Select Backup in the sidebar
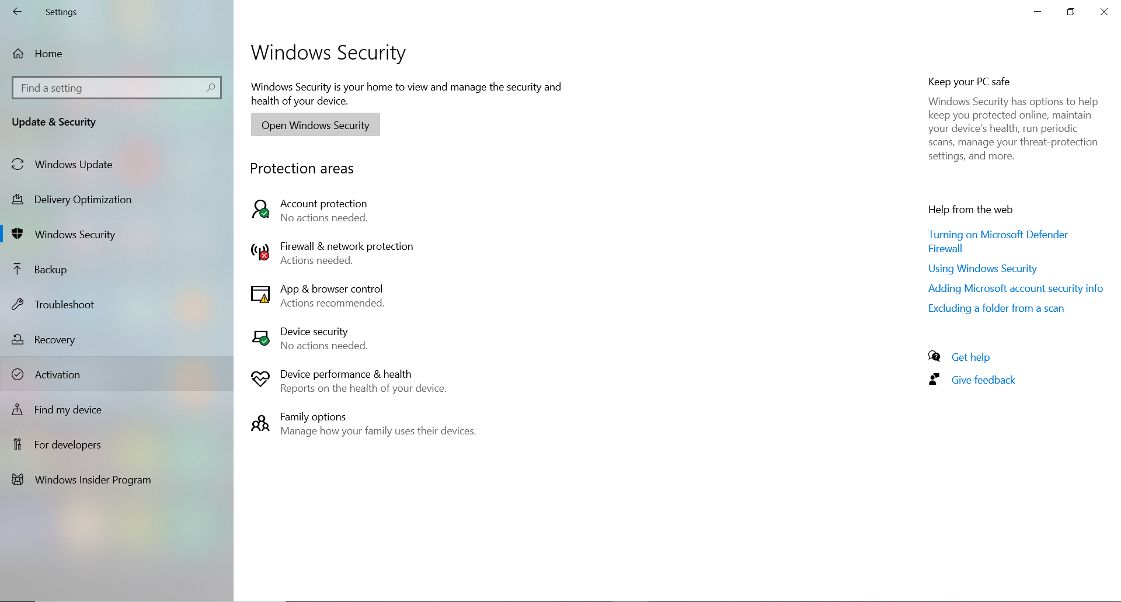 coord(50,270)
